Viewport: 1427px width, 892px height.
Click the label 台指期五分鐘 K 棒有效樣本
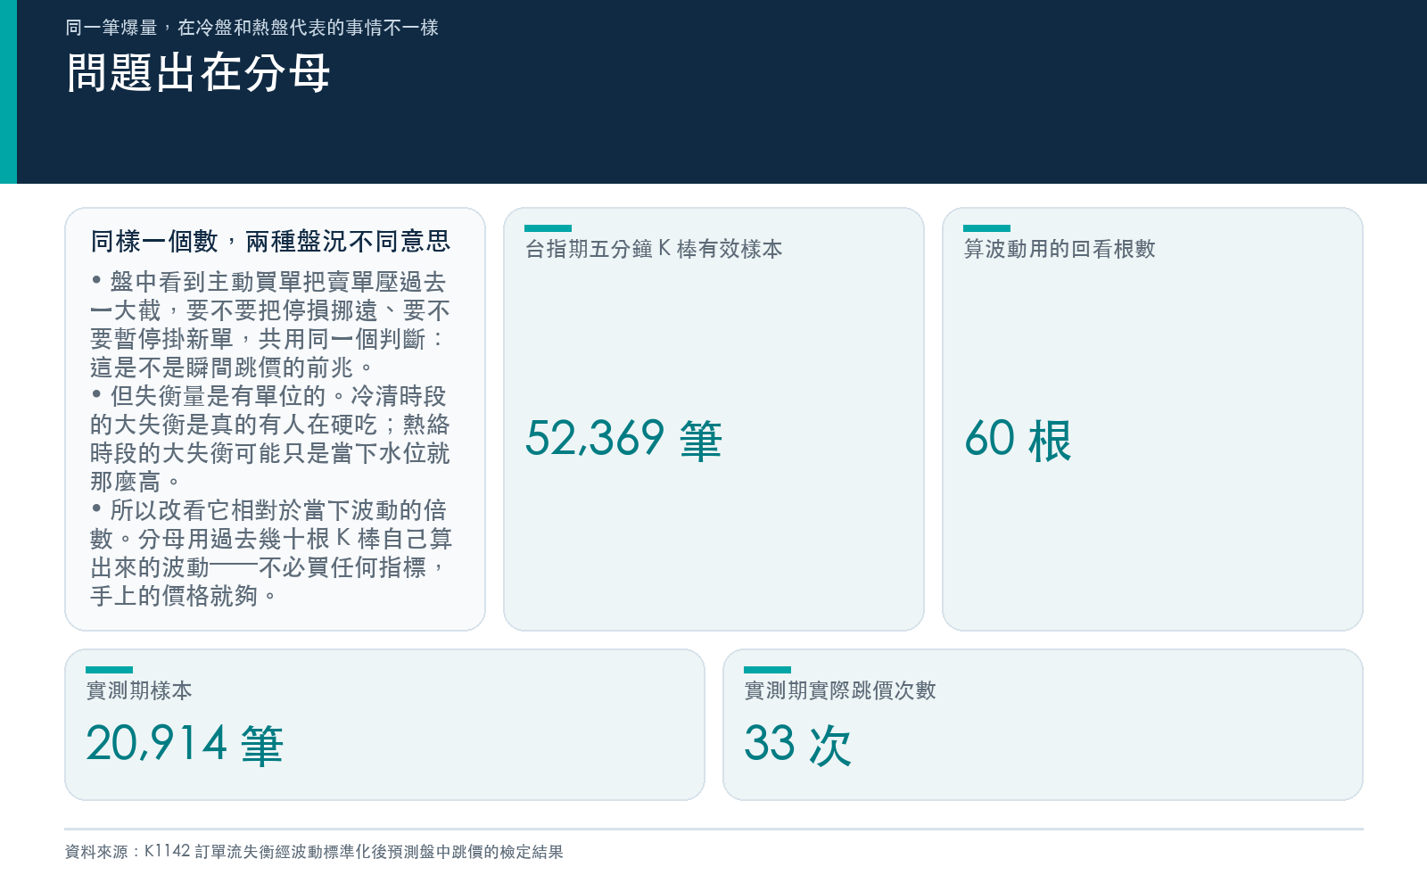click(654, 249)
